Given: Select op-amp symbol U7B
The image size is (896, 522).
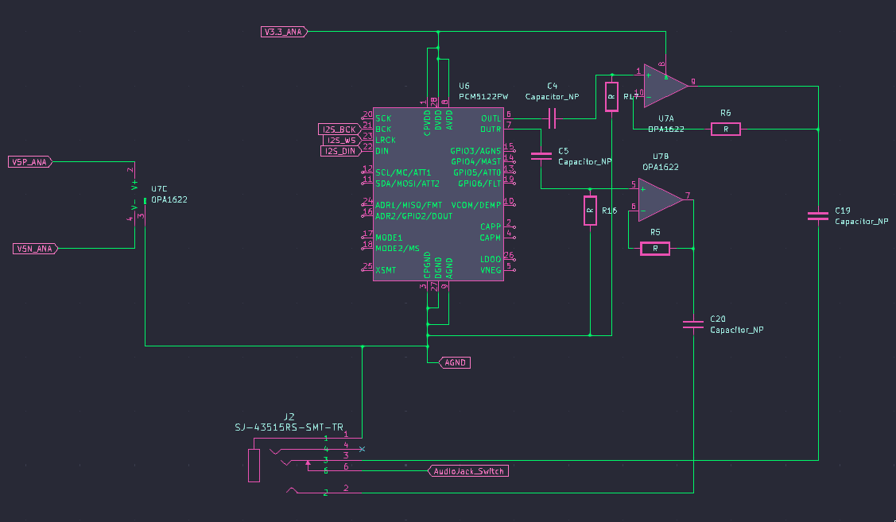Looking at the screenshot, I should 661,199.
